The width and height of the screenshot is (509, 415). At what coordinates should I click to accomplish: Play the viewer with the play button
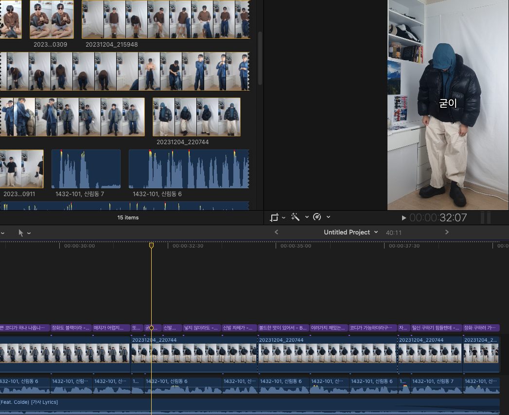click(404, 218)
